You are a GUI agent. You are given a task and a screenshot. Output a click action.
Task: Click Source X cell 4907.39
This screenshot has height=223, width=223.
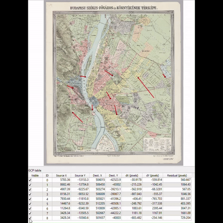(65, 189)
